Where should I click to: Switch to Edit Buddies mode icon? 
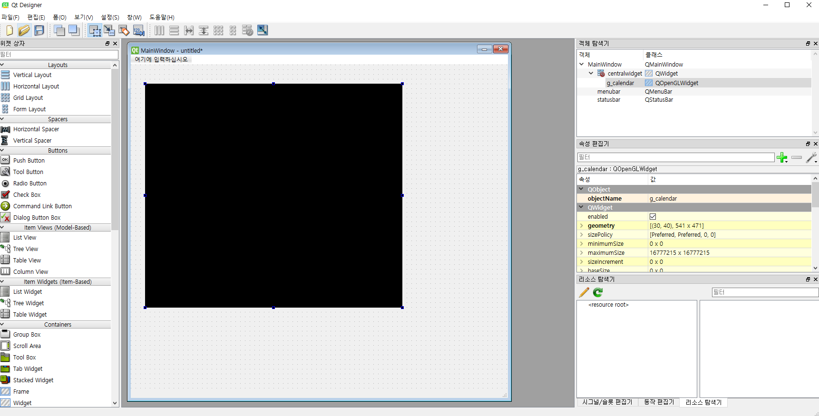124,30
